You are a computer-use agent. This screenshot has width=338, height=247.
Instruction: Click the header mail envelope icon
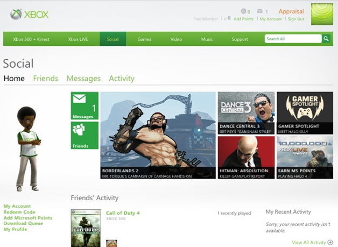pos(260,11)
